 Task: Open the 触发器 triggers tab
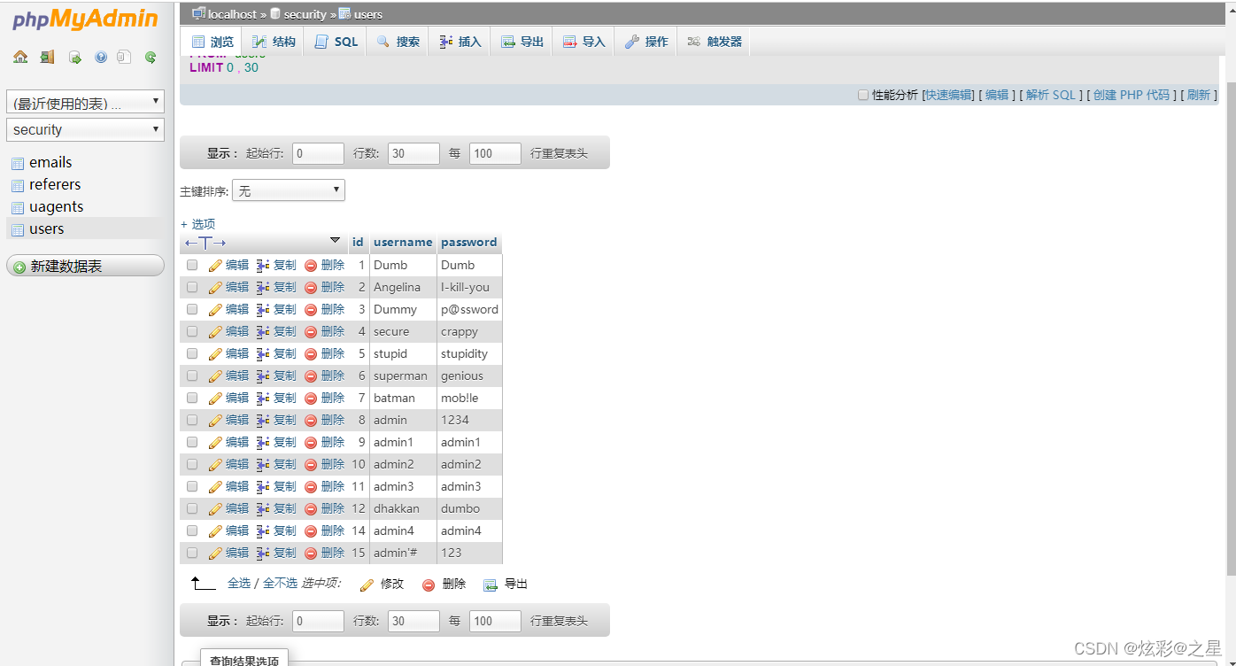point(715,42)
